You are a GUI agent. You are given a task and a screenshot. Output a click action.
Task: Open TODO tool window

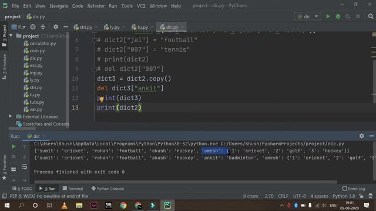click(22, 189)
